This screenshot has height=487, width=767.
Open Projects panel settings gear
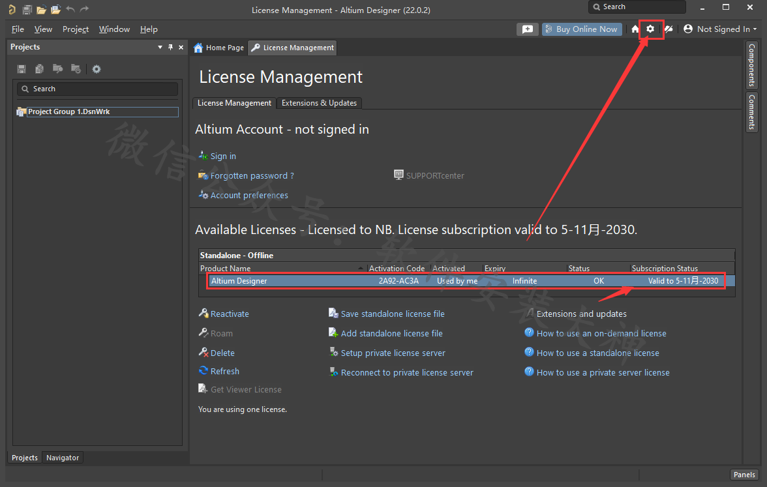point(97,69)
